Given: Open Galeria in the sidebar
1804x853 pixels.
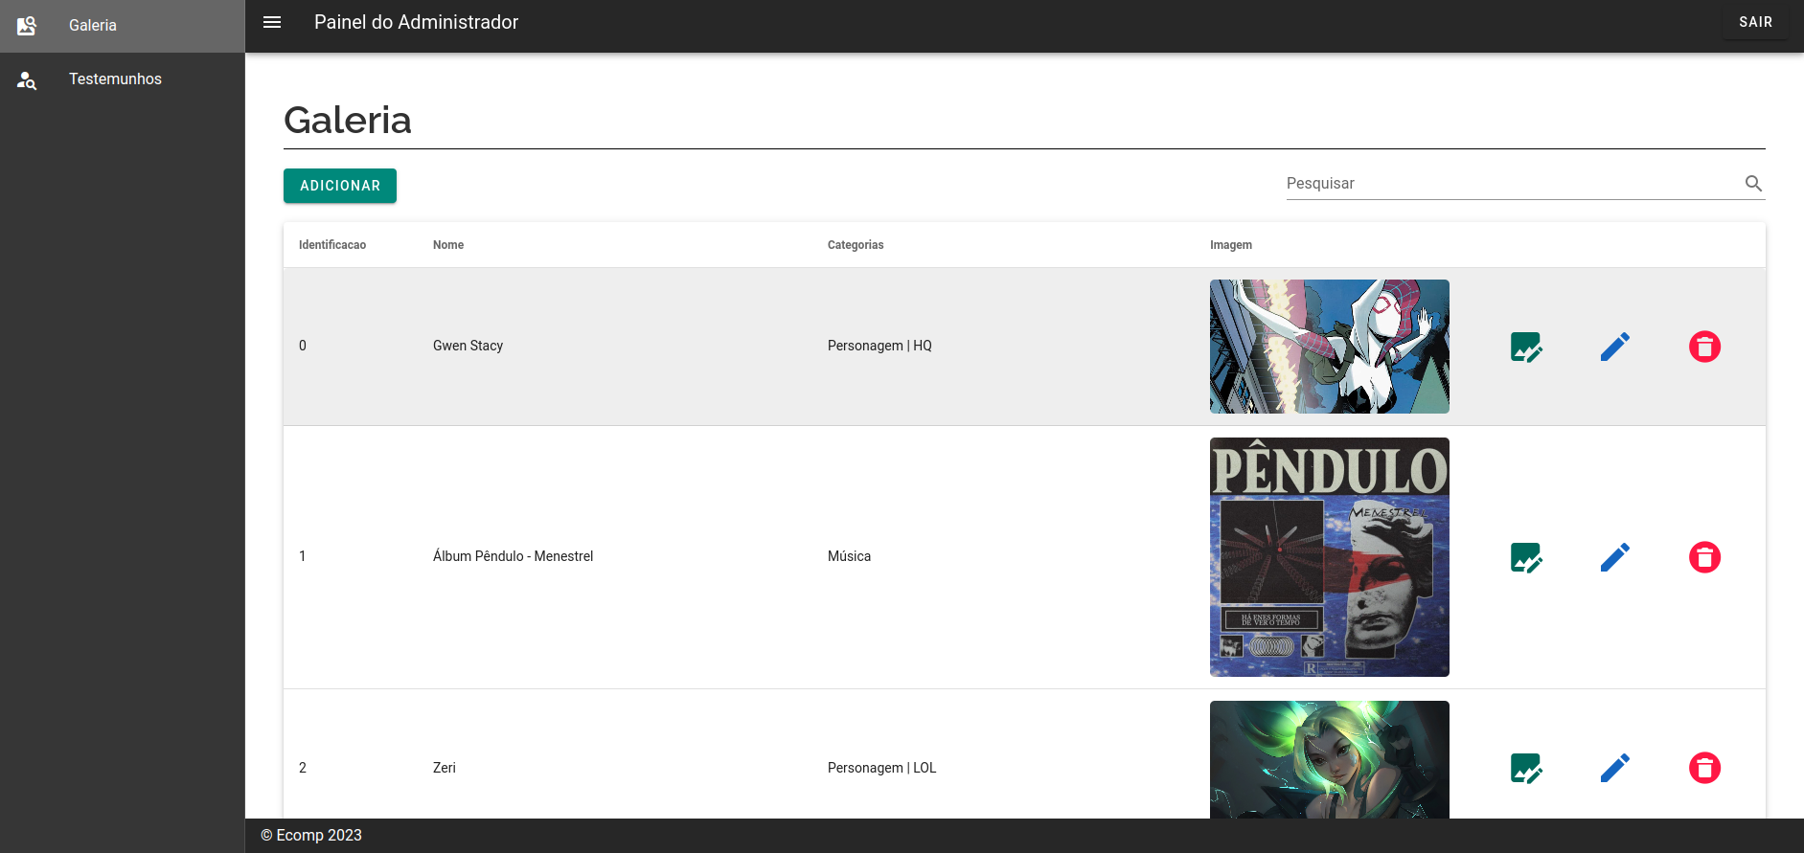Looking at the screenshot, I should [123, 26].
